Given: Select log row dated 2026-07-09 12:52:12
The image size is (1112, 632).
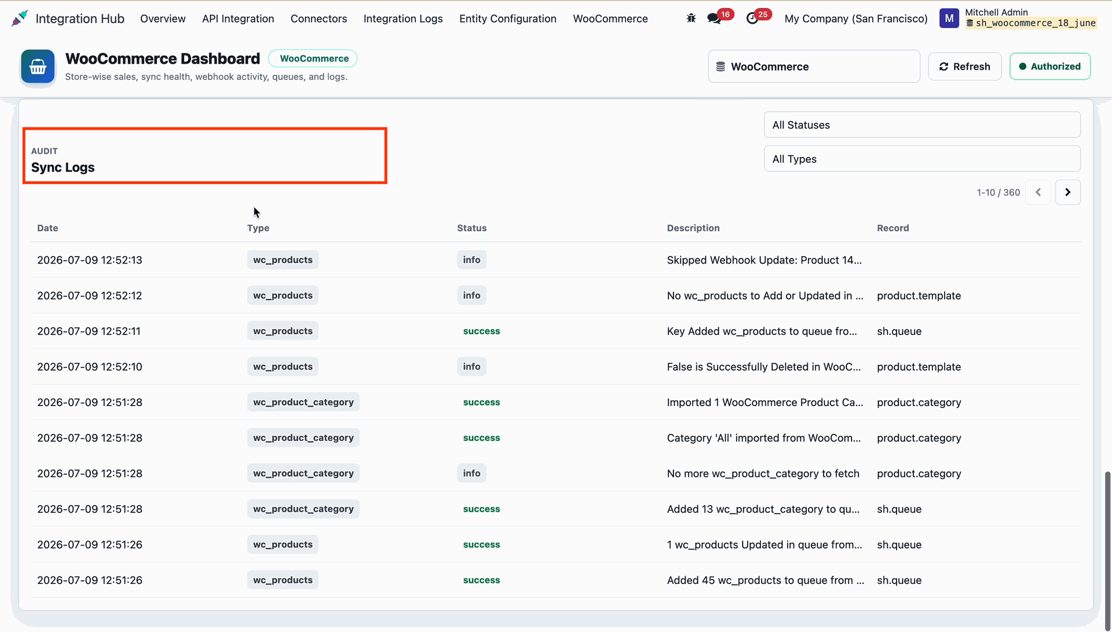Looking at the screenshot, I should 556,295.
